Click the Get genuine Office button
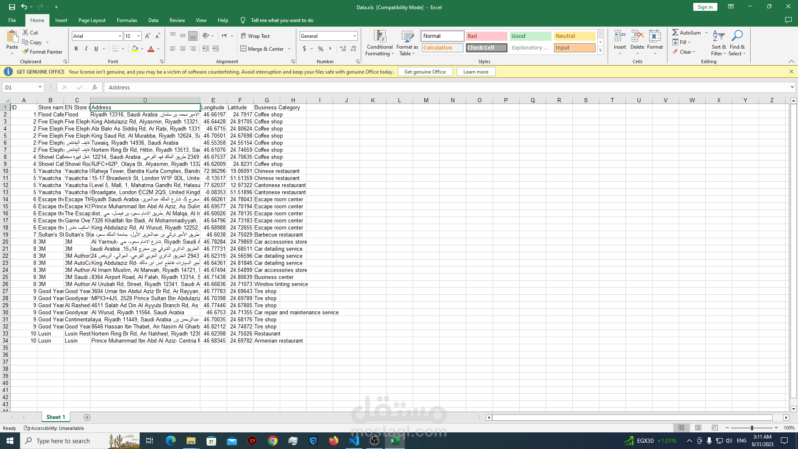The height and width of the screenshot is (449, 798). (425, 72)
